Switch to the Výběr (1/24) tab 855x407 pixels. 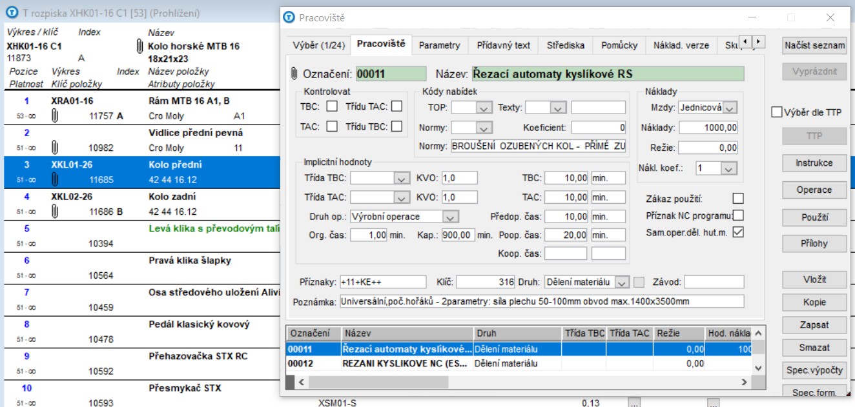coord(318,45)
